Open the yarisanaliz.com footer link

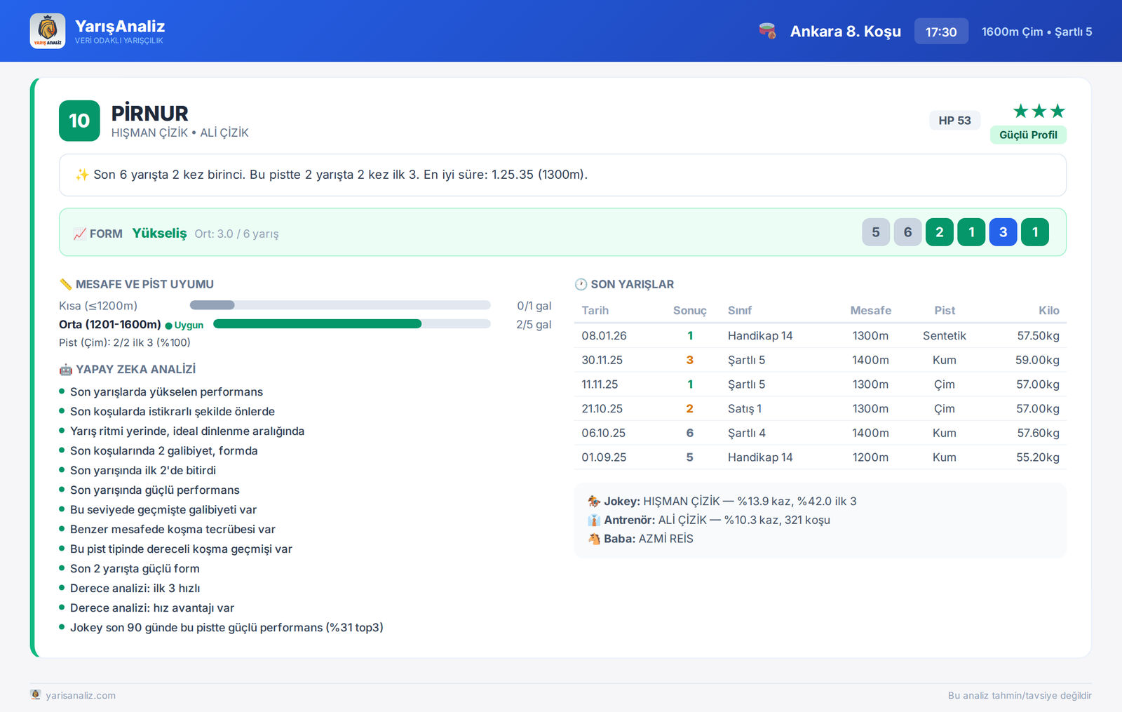(x=81, y=695)
